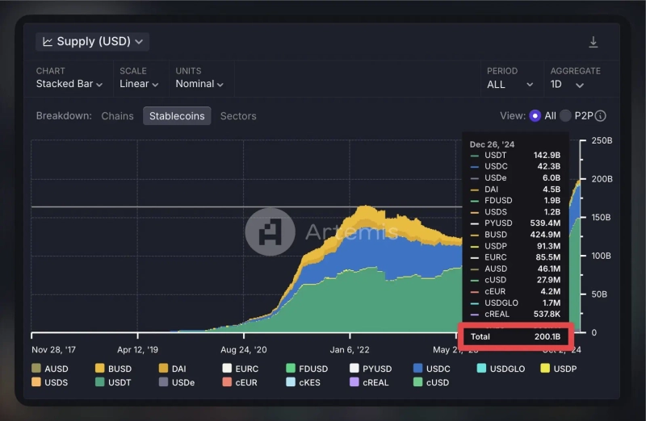Viewport: 646px width, 421px height.
Task: Click the P2P info icon
Action: coord(600,116)
